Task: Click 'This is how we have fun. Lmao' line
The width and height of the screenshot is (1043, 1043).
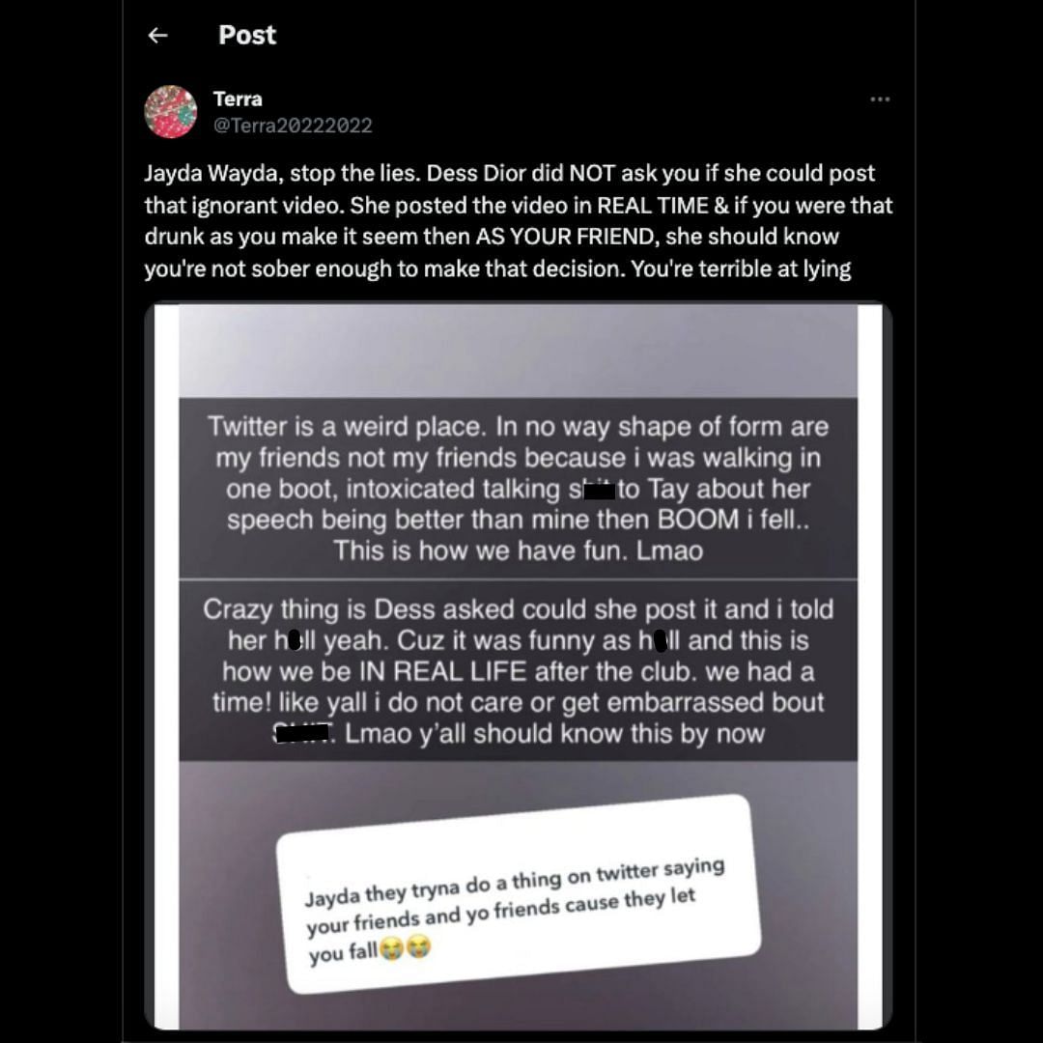Action: coord(519,550)
